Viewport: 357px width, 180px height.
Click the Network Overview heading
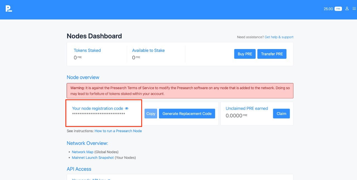click(87, 143)
